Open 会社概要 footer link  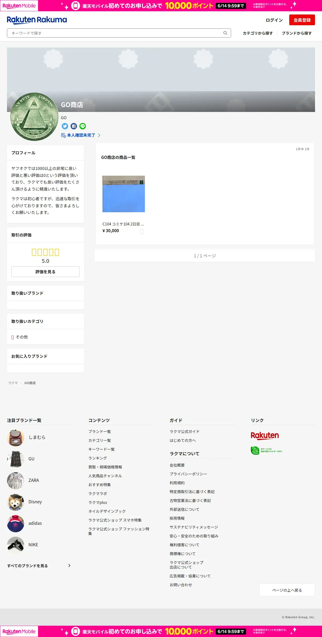point(177,465)
